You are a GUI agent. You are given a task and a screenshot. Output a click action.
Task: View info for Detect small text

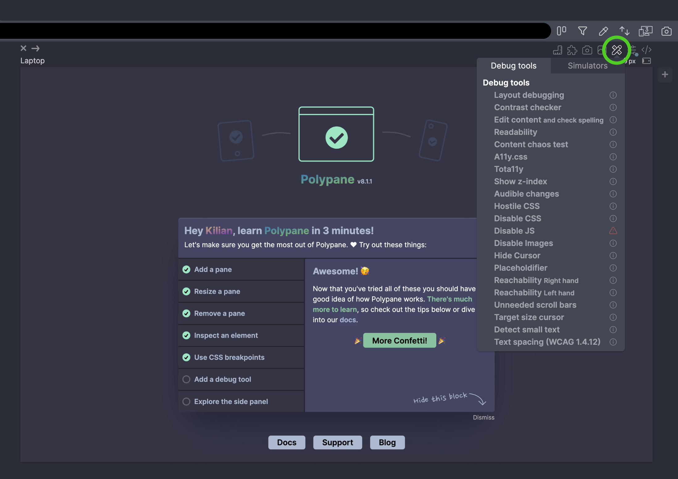(x=613, y=330)
